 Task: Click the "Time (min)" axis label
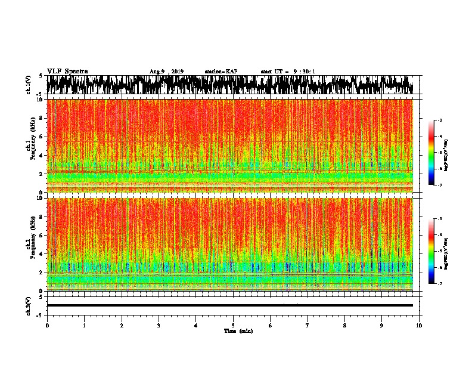pyautogui.click(x=238, y=331)
